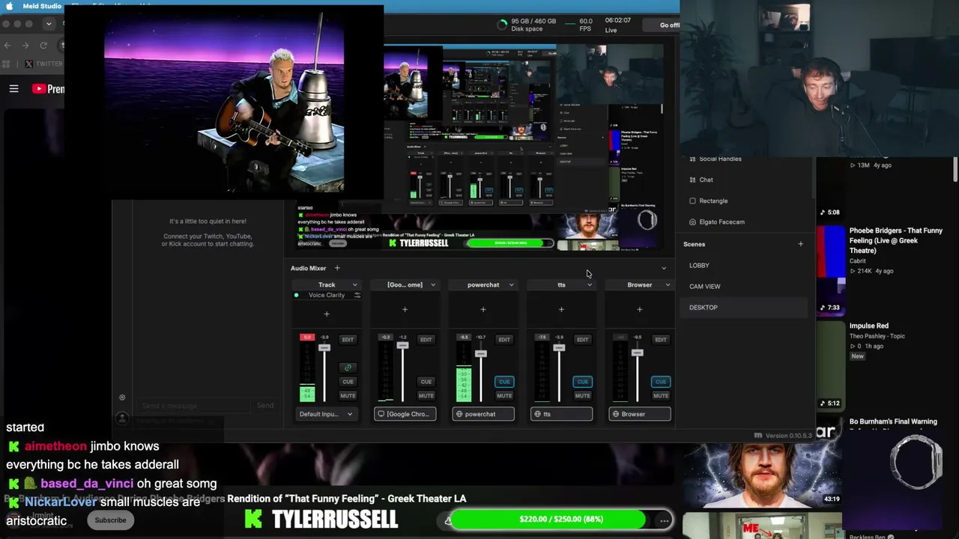
Task: Open Voice Clarity effect settings sliders
Action: [x=357, y=295]
